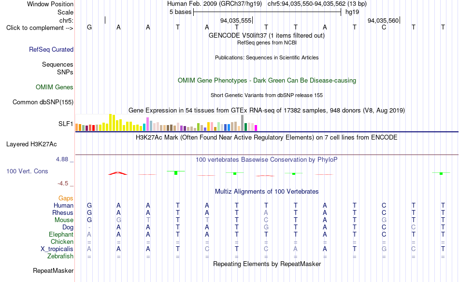Click 'RefSeq genes from NCBI' title

tap(267, 42)
